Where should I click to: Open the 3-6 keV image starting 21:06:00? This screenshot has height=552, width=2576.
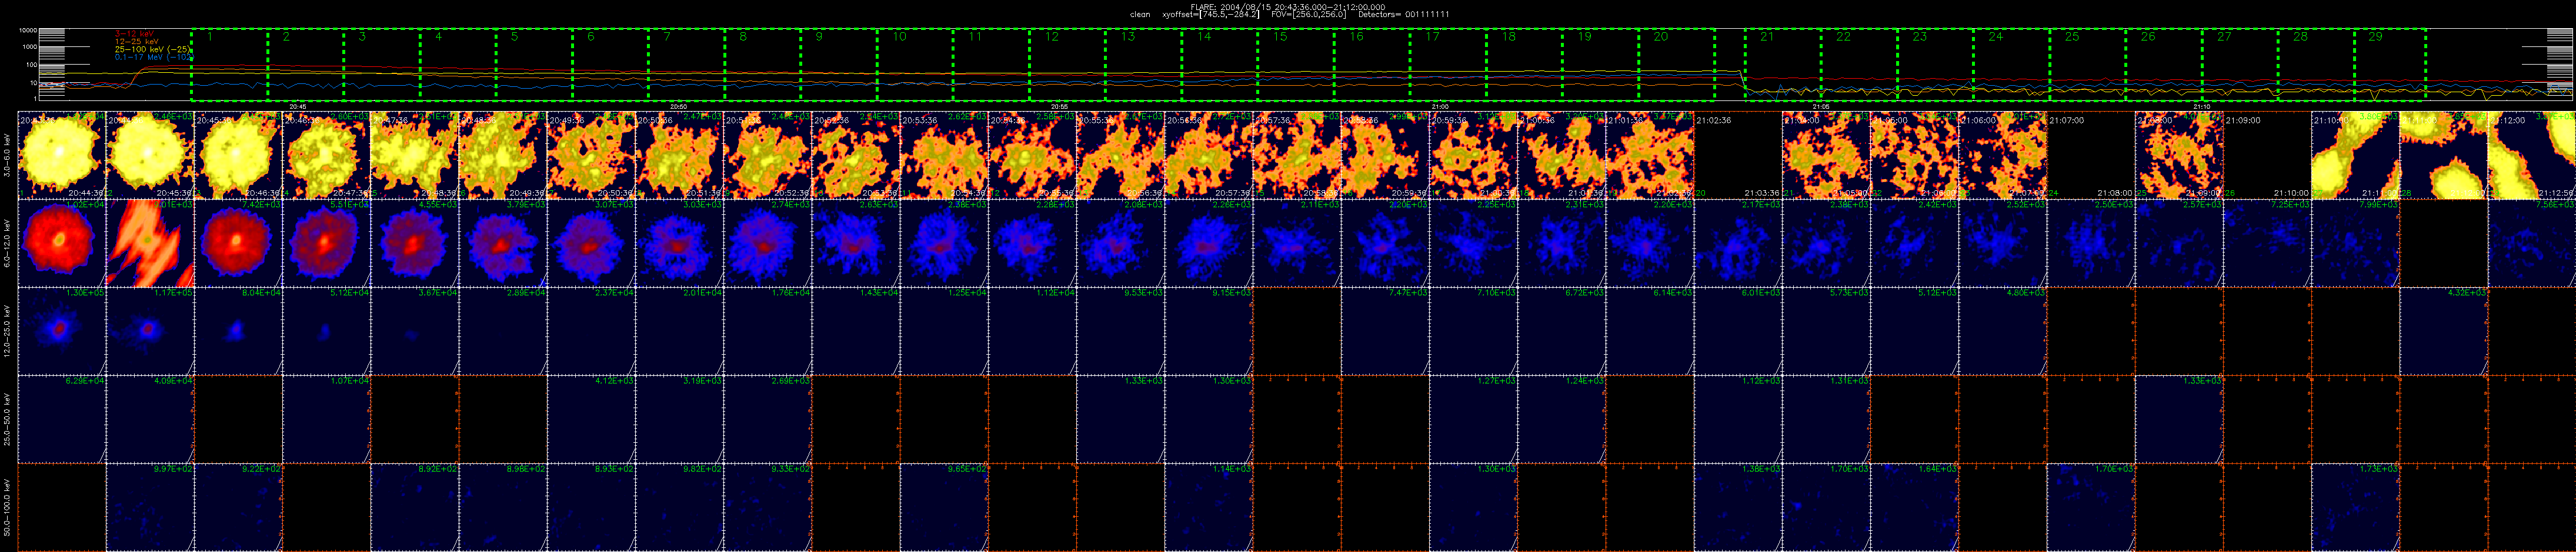tap(2002, 154)
